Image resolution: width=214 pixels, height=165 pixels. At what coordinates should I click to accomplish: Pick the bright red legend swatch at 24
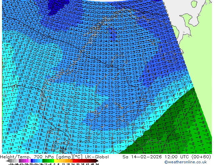click(x=74, y=161)
